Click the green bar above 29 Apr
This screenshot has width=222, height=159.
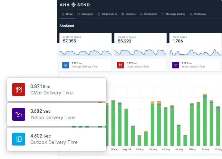coord(113,123)
